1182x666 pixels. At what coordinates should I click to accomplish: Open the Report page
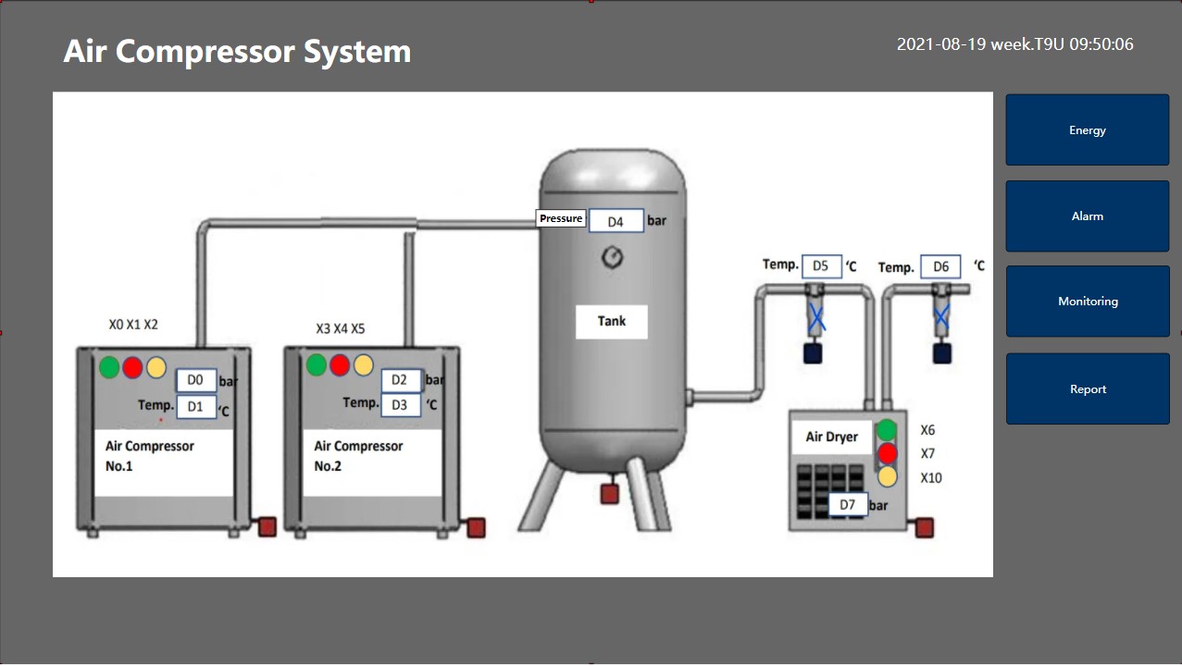coord(1087,389)
